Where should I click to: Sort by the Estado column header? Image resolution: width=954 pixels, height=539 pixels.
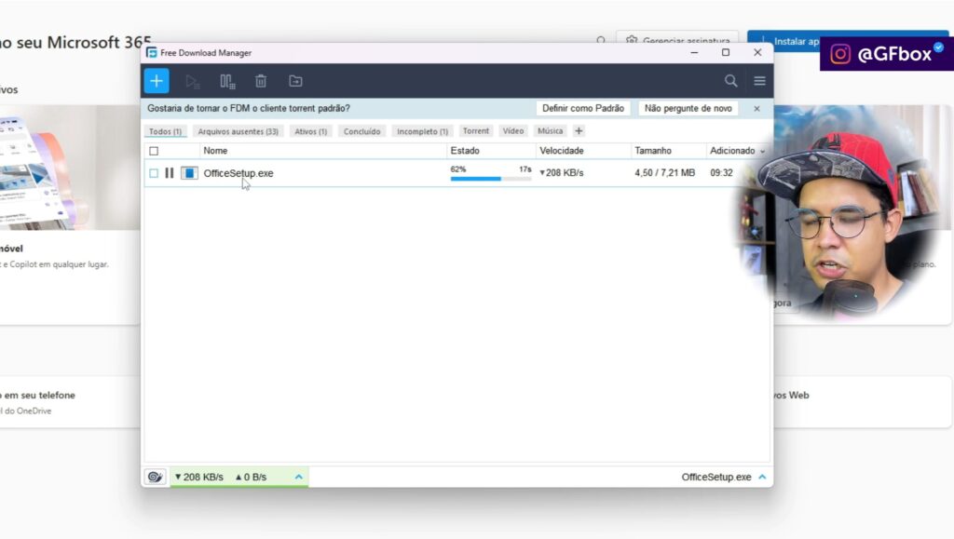pyautogui.click(x=465, y=151)
